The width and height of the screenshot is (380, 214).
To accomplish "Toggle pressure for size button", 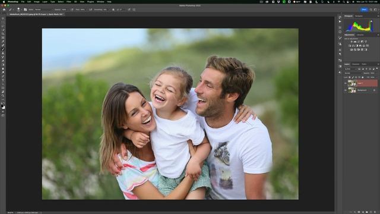I will click(129, 10).
